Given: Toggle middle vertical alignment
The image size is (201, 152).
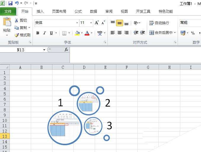Looking at the screenshot, I should tap(120, 23).
